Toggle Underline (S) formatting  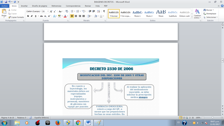36,16
